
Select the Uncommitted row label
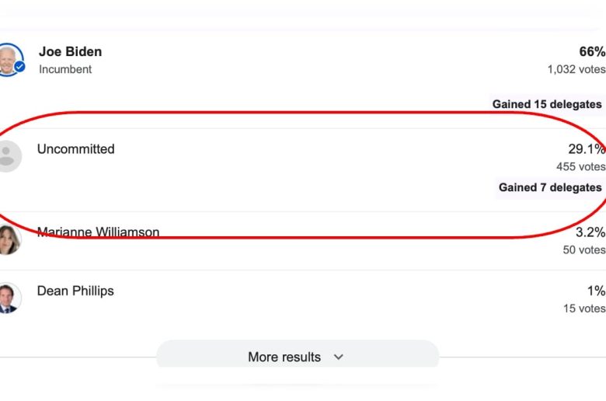[75, 149]
